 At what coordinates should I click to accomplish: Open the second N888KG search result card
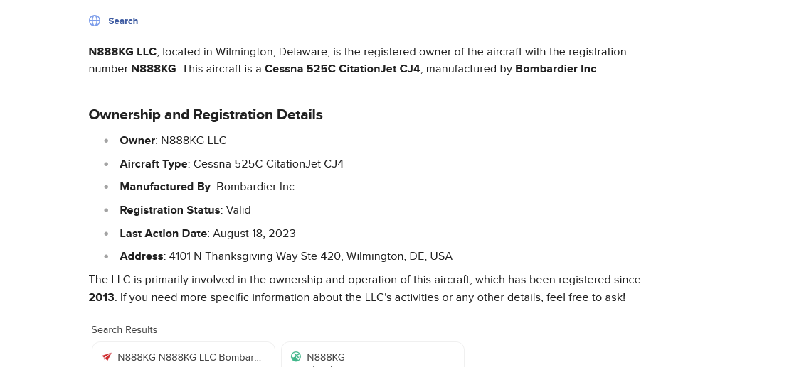tap(372, 356)
